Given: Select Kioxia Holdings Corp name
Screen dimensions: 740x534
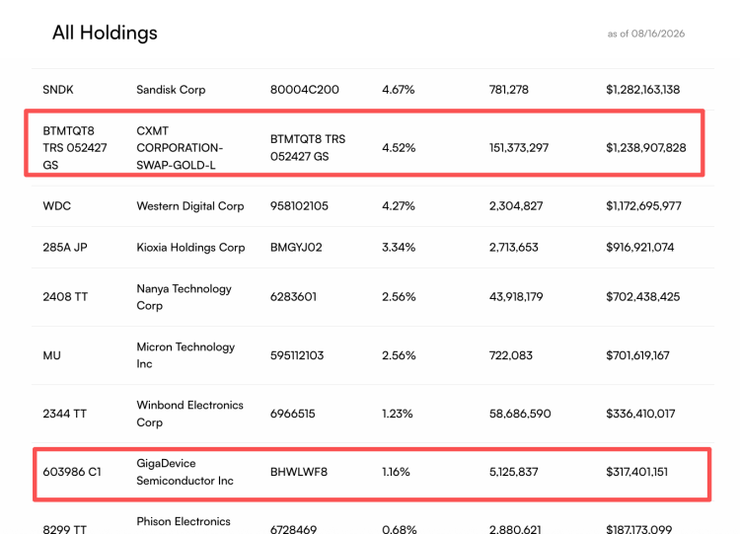Looking at the screenshot, I should tap(190, 248).
